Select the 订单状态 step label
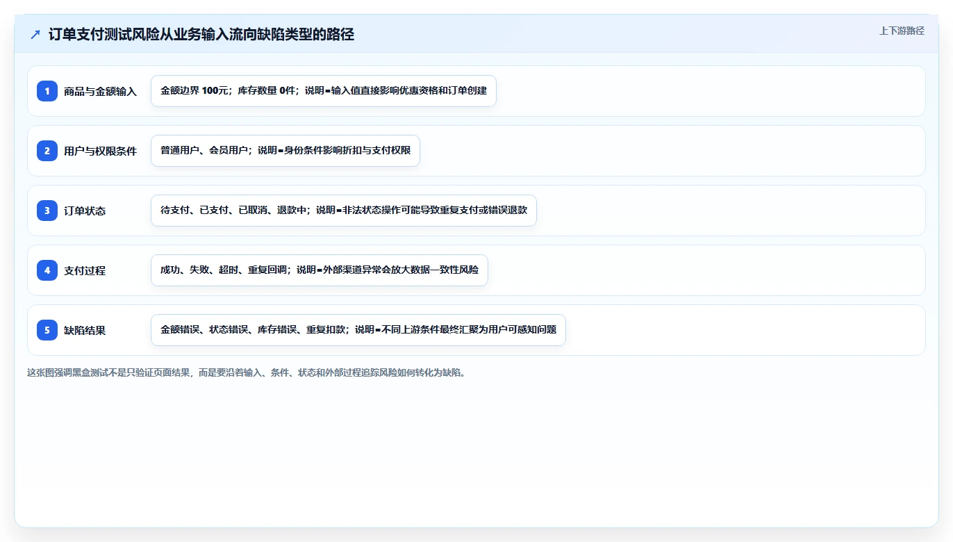This screenshot has height=542, width=953. point(85,211)
